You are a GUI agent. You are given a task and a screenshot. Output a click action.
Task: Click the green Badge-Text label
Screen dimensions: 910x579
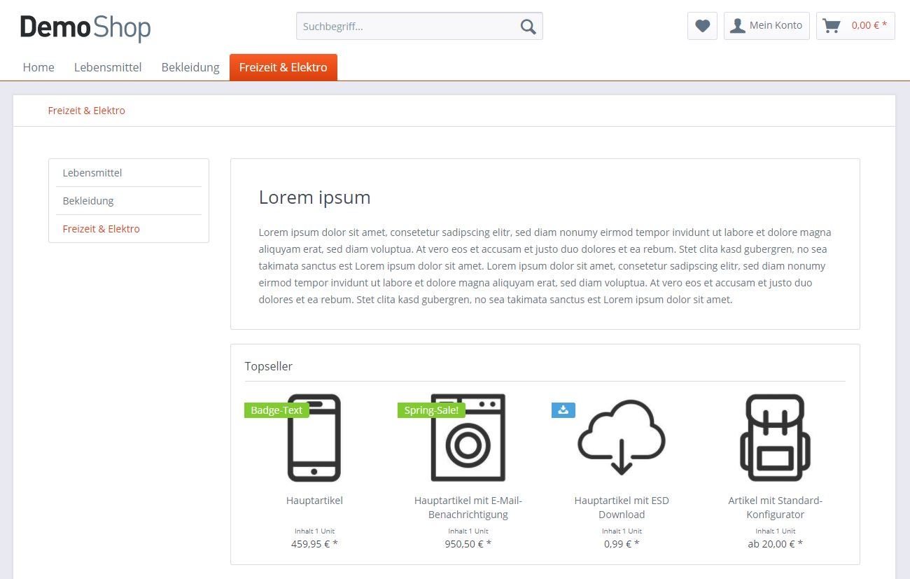click(x=276, y=410)
